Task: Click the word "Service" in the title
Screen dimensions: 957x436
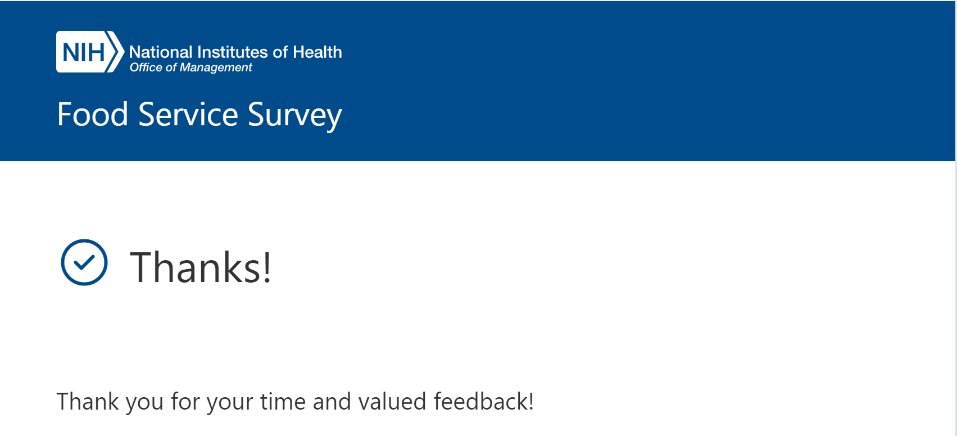Action: [188, 115]
